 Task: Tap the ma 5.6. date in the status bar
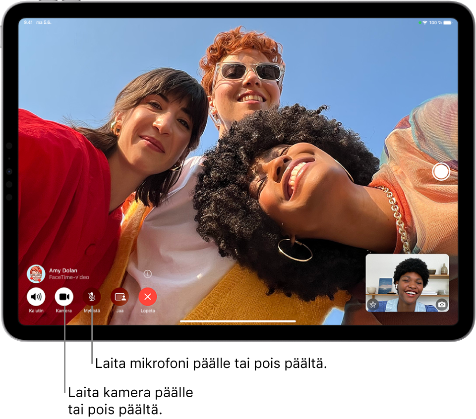pyautogui.click(x=43, y=23)
